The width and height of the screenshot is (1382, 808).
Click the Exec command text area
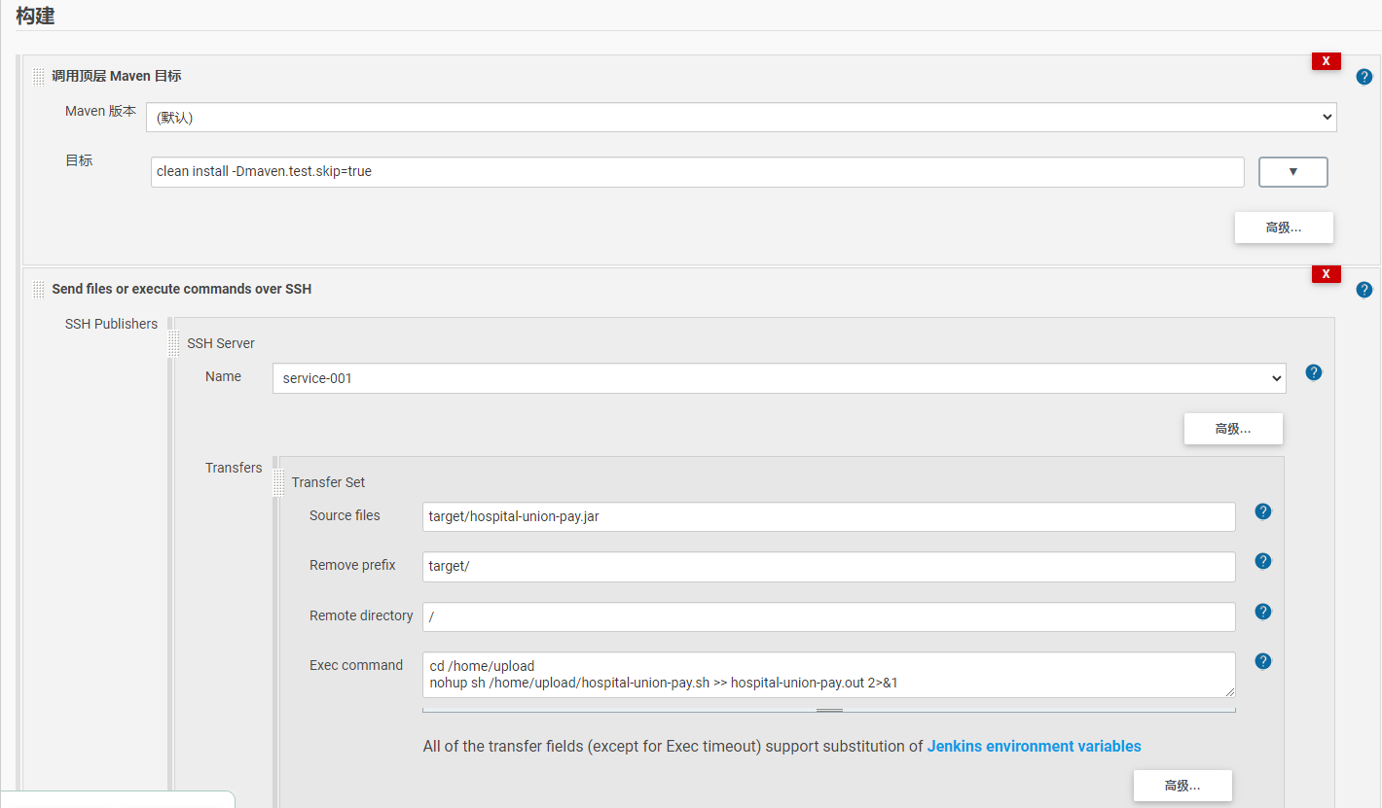pyautogui.click(x=828, y=675)
